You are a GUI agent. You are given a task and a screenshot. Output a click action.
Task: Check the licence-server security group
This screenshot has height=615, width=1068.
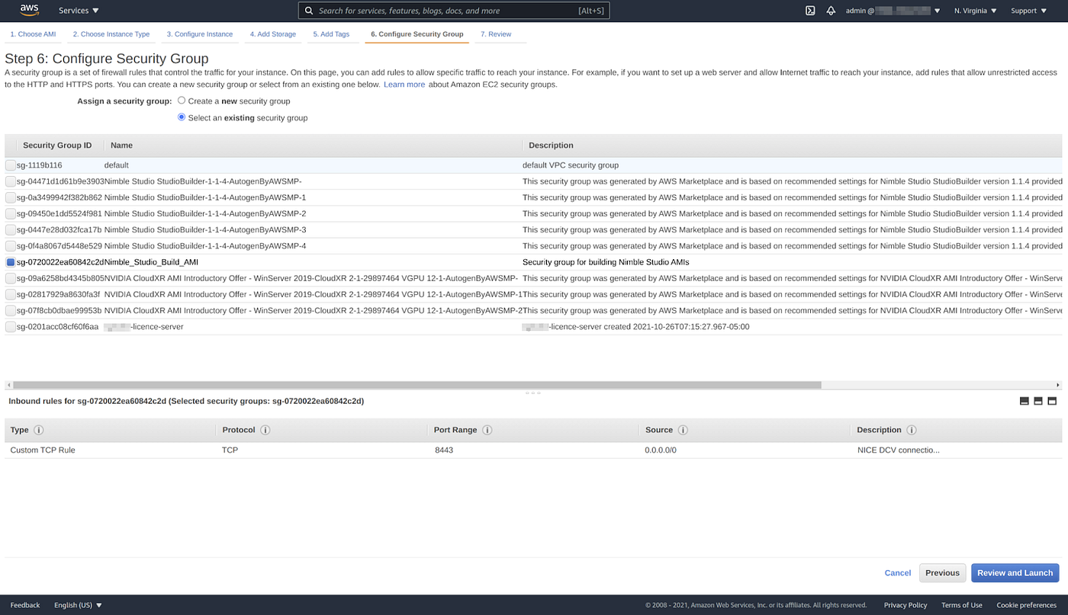[x=11, y=327]
